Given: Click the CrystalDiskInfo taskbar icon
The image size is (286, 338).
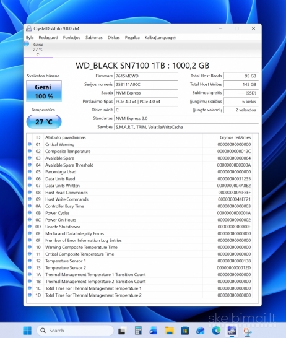Looking at the screenshot, I should point(232,331).
